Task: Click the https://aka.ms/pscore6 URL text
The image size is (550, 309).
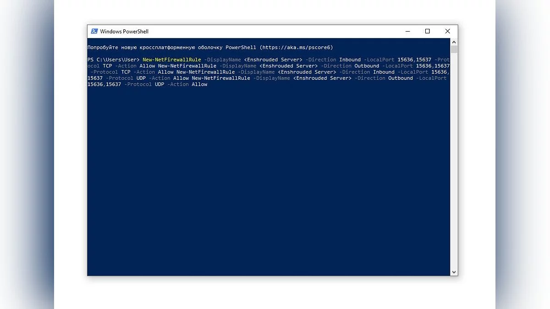Action: [297, 47]
